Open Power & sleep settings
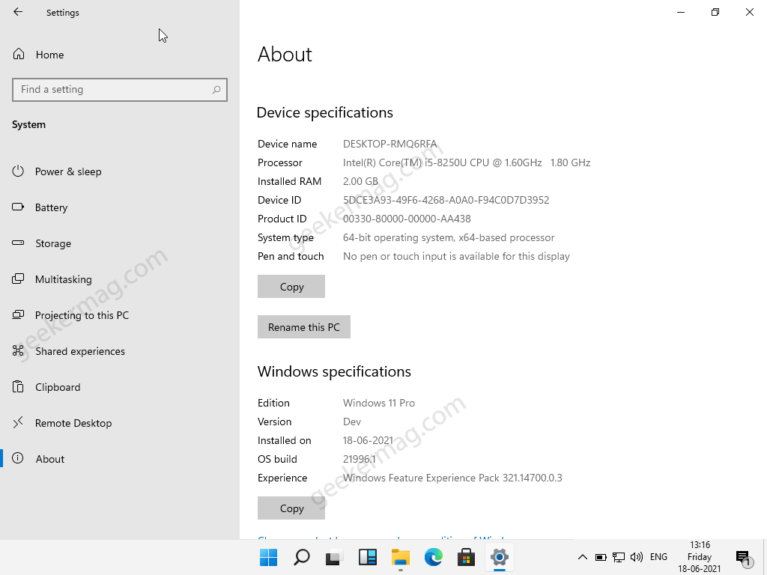 coord(57,171)
